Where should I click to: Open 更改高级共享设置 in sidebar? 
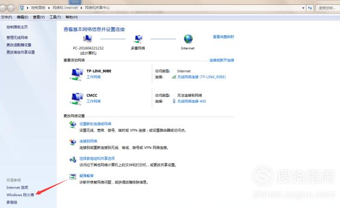[21, 52]
